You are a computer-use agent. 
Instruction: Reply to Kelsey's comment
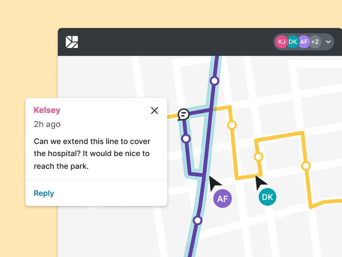44,193
